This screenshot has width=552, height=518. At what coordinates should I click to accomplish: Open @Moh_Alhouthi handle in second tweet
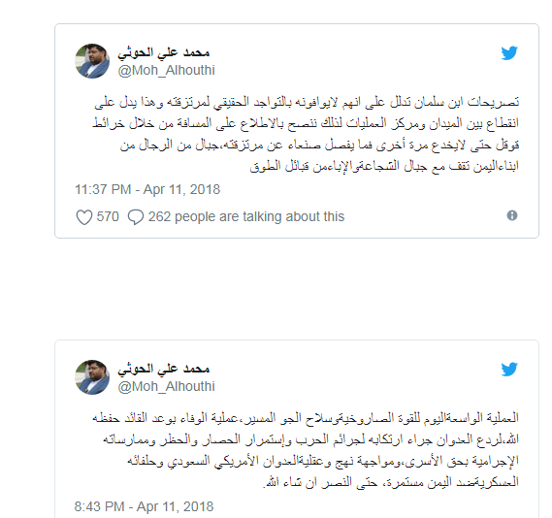point(166,386)
